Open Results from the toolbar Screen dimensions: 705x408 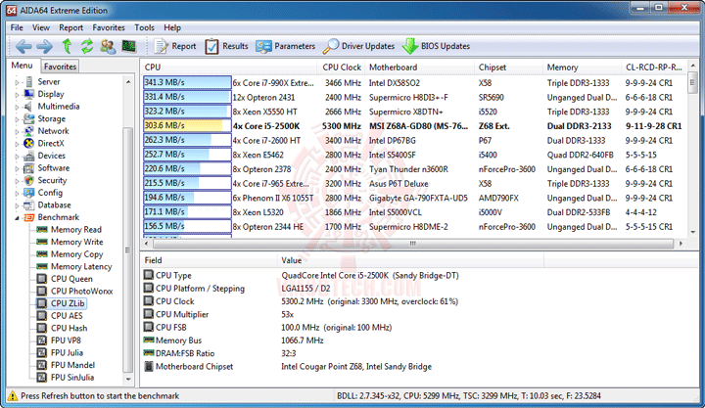pyautogui.click(x=226, y=46)
